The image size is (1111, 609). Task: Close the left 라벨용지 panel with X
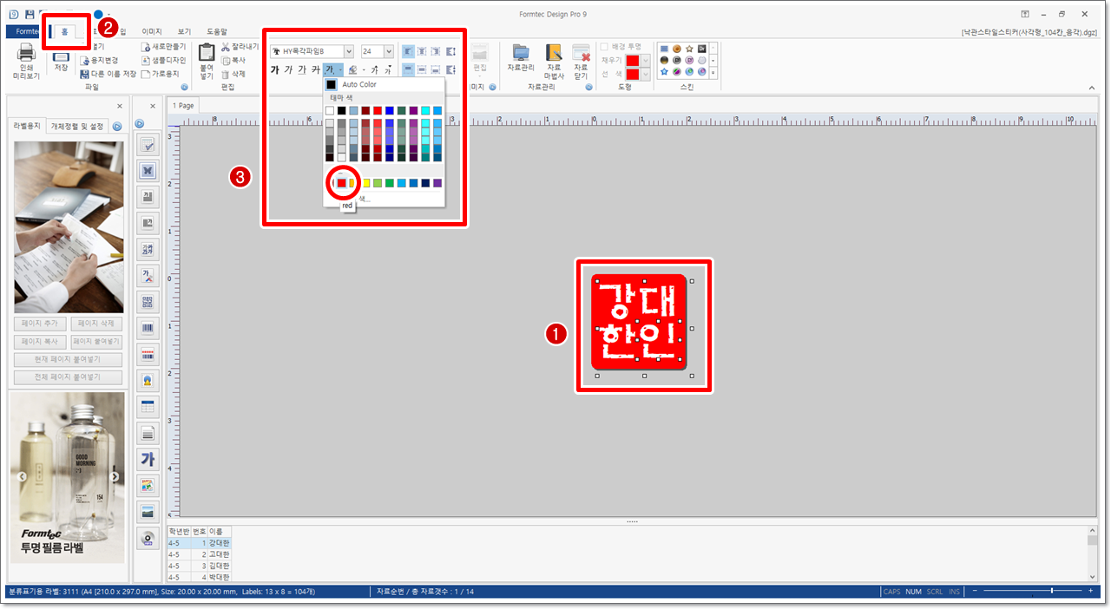[x=120, y=106]
